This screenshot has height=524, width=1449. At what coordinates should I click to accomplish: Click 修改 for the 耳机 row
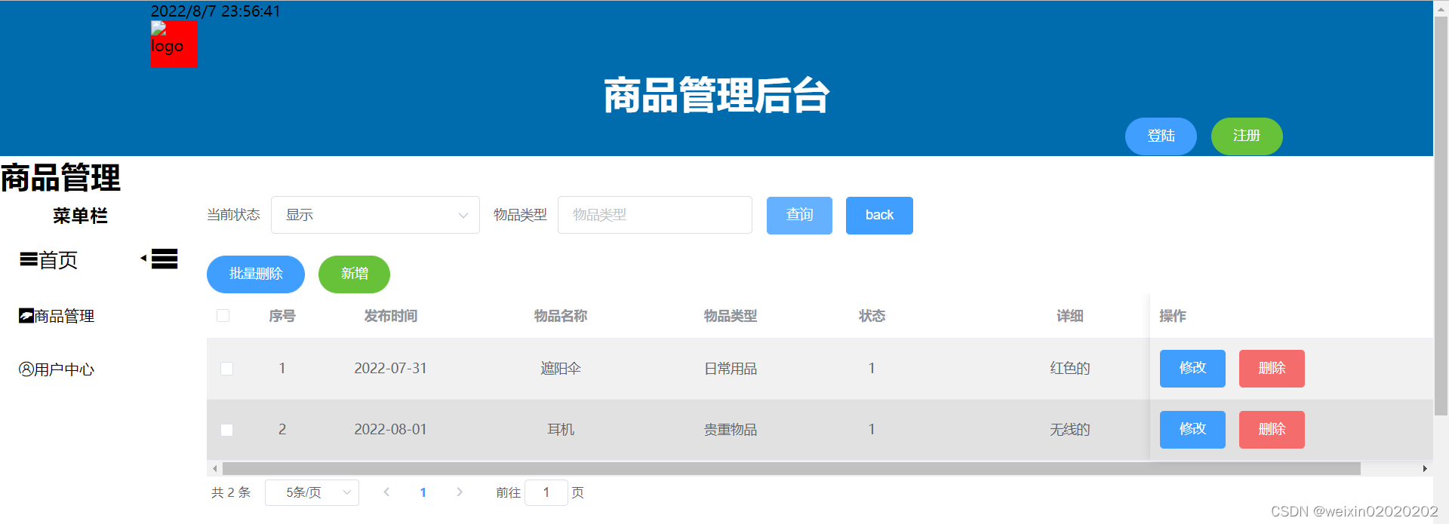point(1192,430)
